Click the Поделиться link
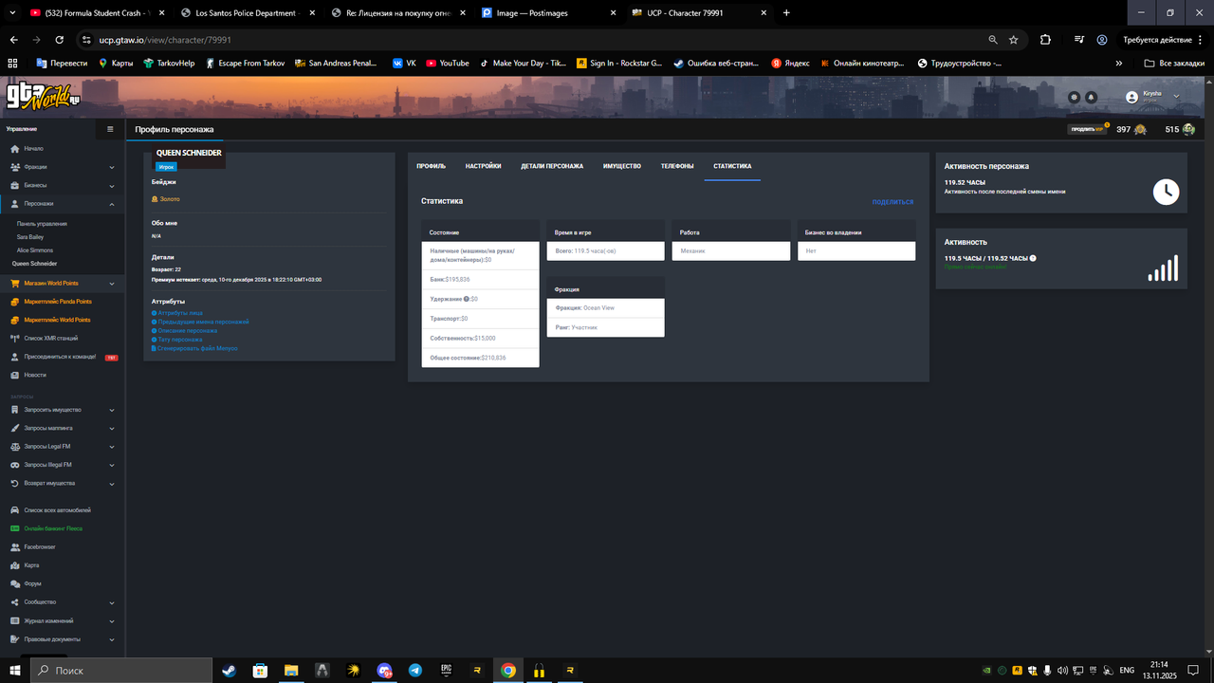 pyautogui.click(x=892, y=202)
